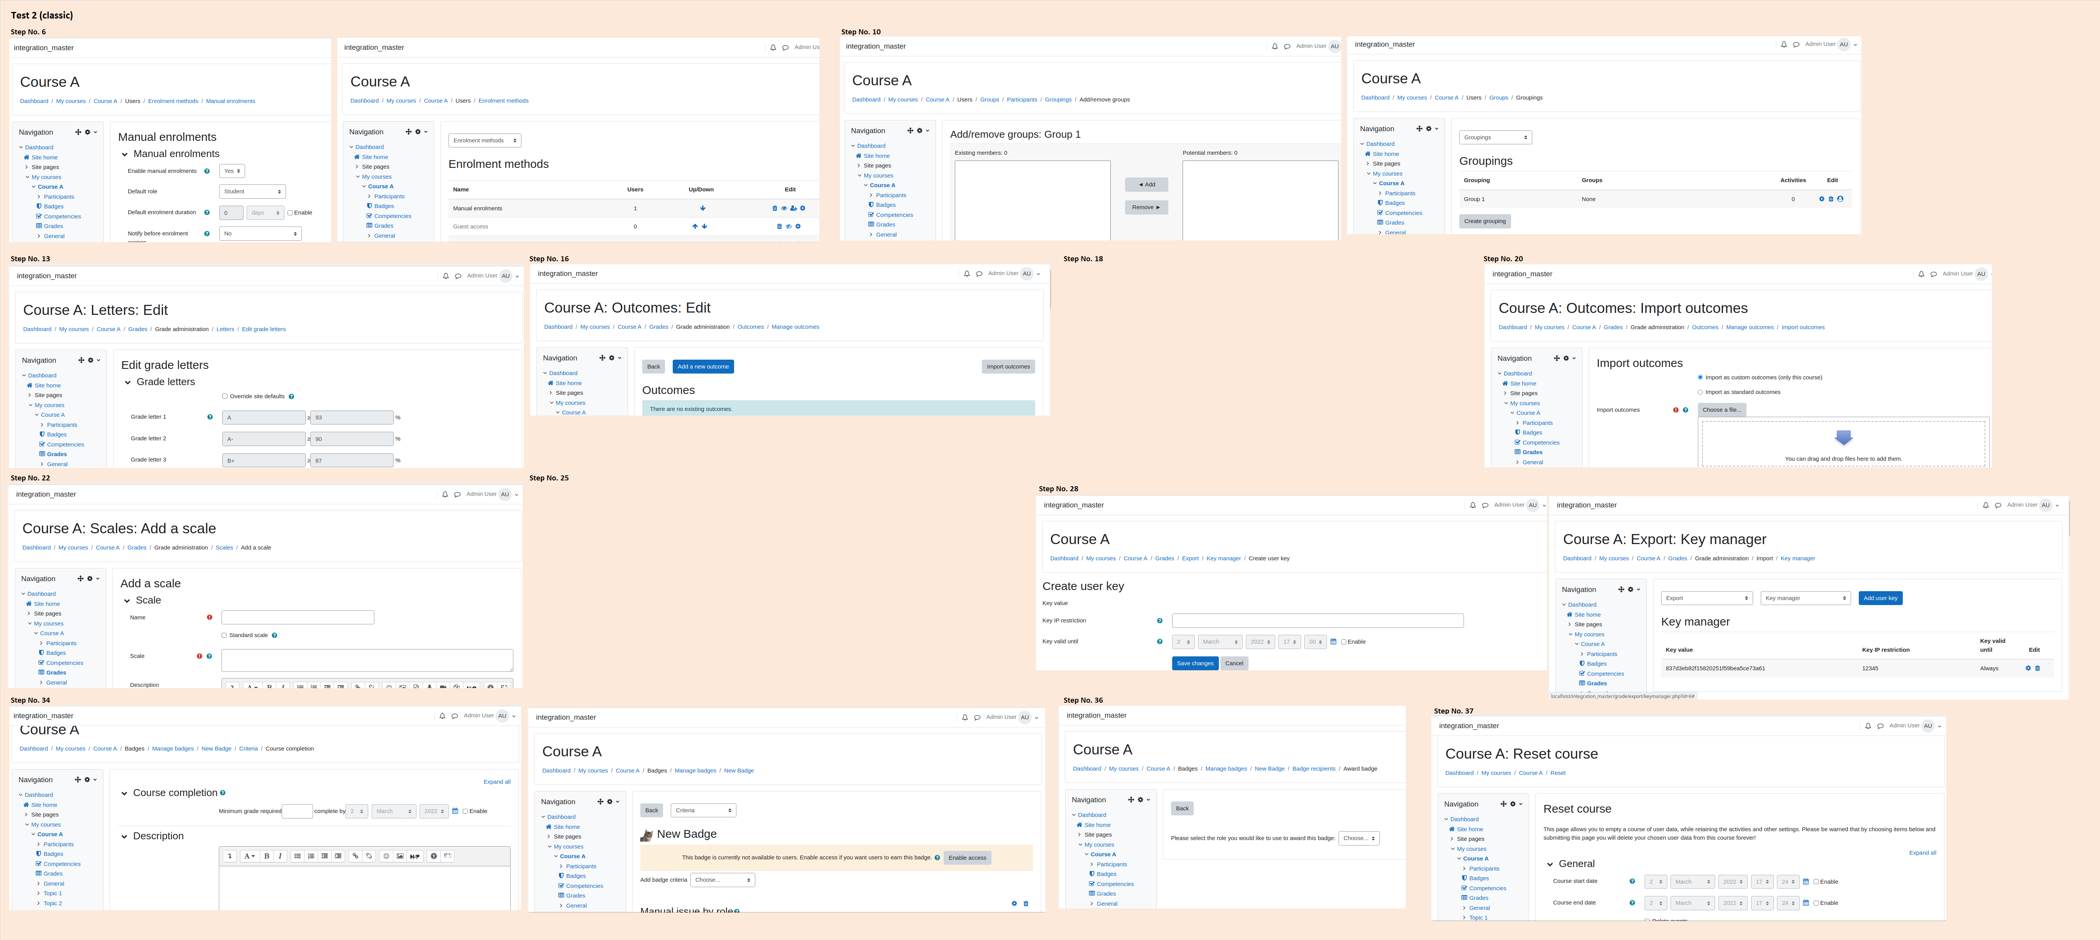Insert image in Course completion description editor

pyautogui.click(x=400, y=856)
